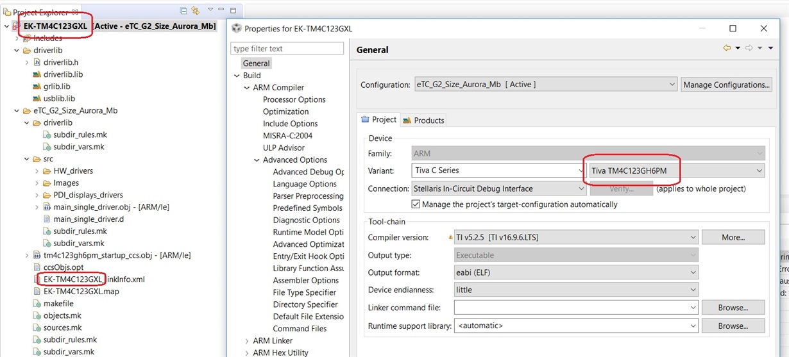The height and width of the screenshot is (357, 789).
Task: Click the Manage Configurations button
Action: click(x=726, y=85)
